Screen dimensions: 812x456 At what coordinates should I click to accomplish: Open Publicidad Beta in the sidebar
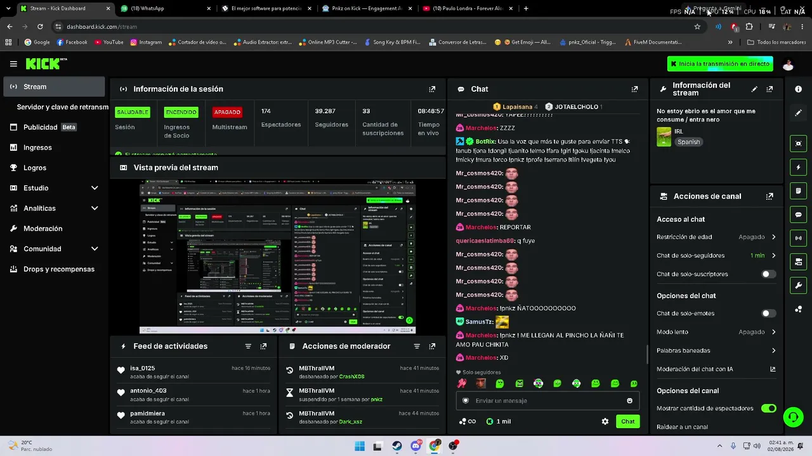tap(54, 127)
